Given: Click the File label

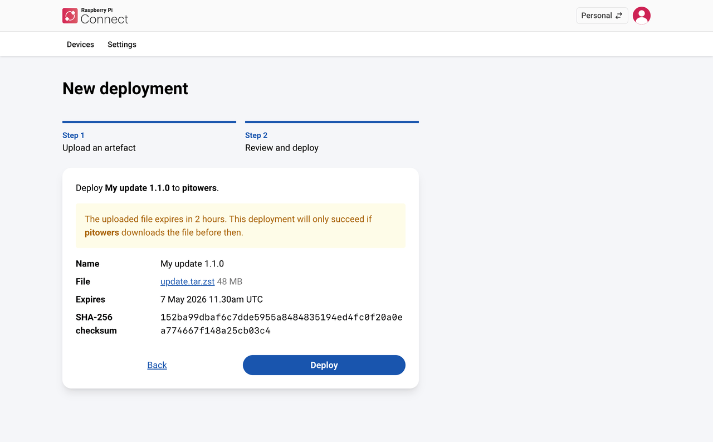Looking at the screenshot, I should click(83, 281).
